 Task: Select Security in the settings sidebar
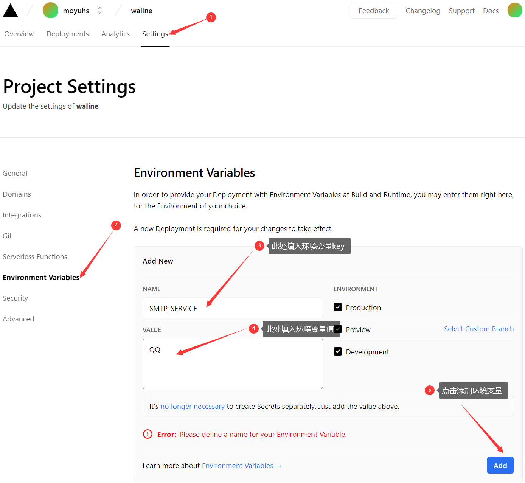tap(16, 298)
